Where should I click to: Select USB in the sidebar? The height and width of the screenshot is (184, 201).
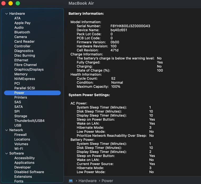point(18,125)
